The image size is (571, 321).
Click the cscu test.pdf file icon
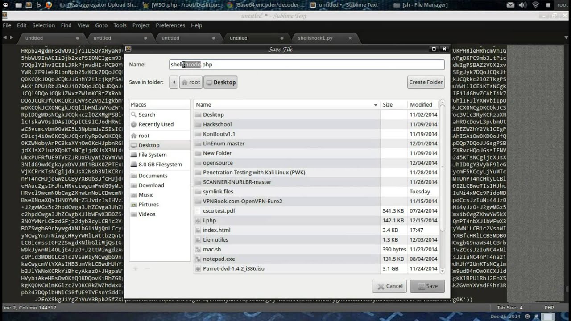click(199, 211)
